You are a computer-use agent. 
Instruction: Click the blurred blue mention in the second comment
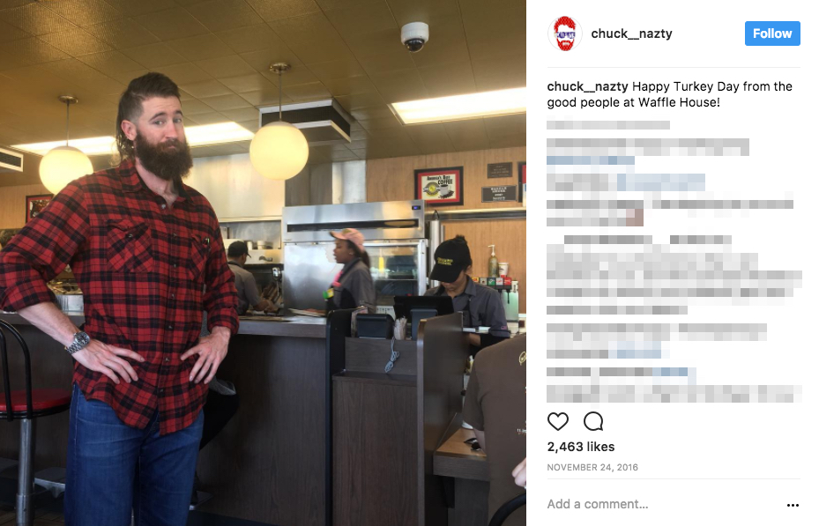pos(590,160)
